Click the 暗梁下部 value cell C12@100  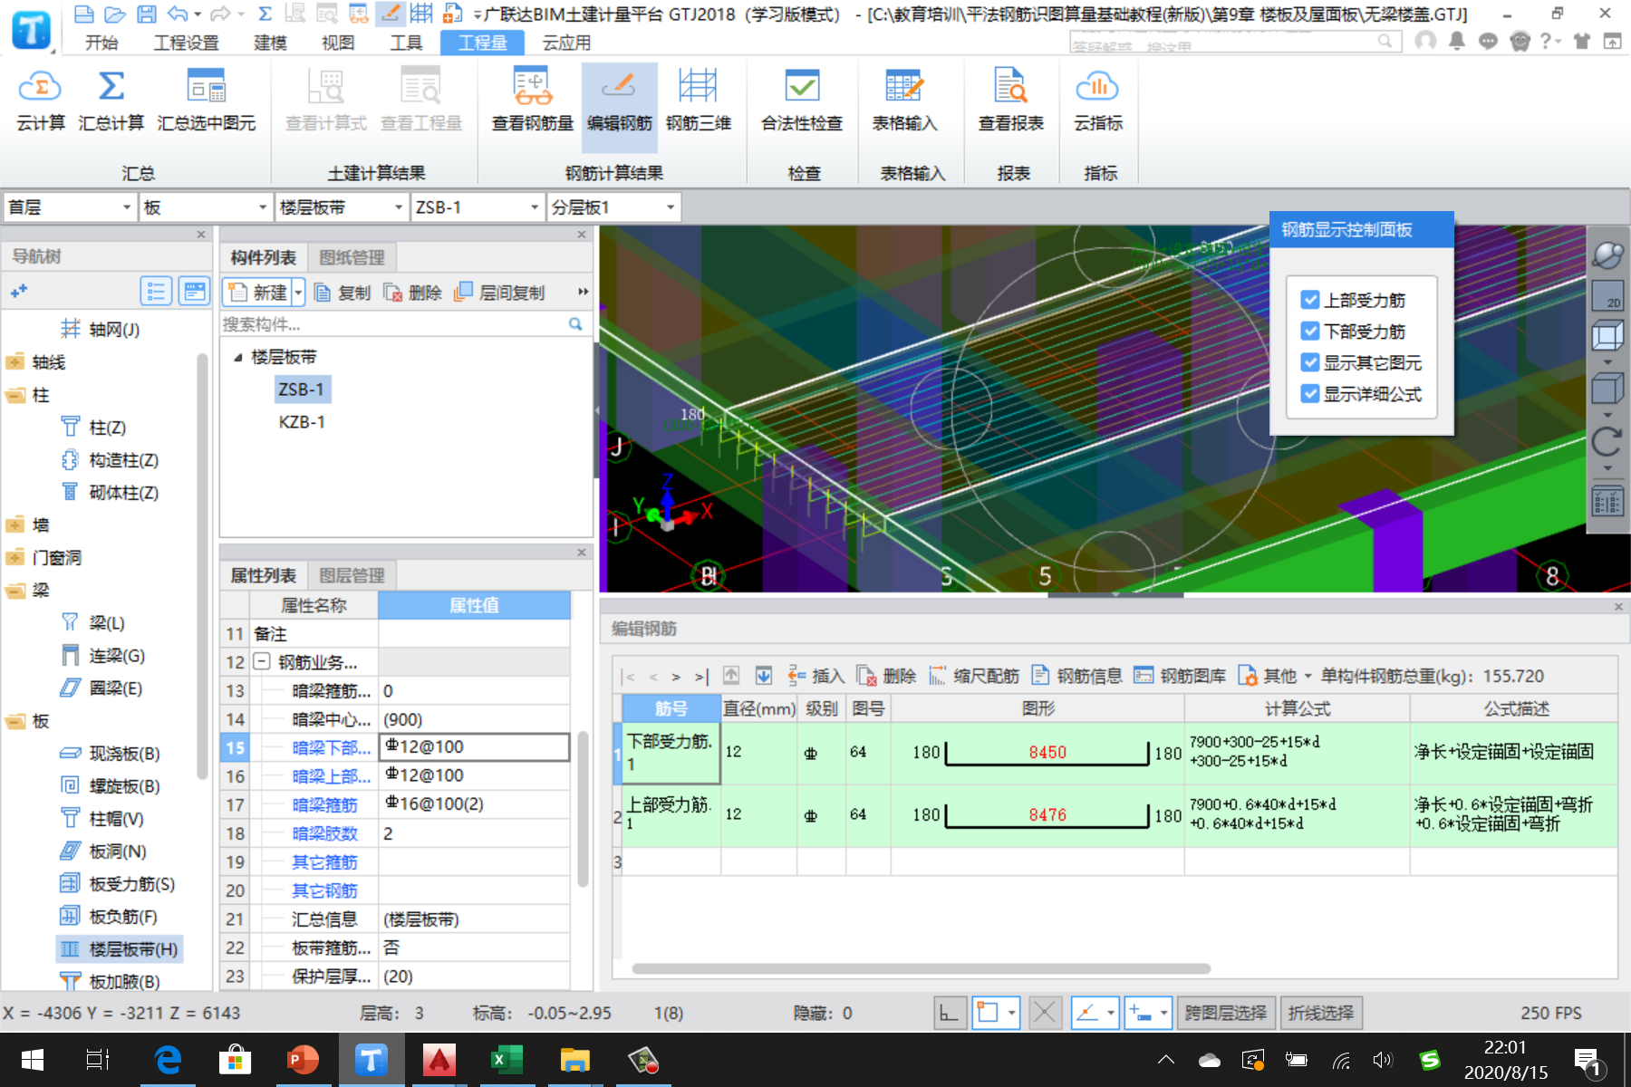tap(475, 747)
